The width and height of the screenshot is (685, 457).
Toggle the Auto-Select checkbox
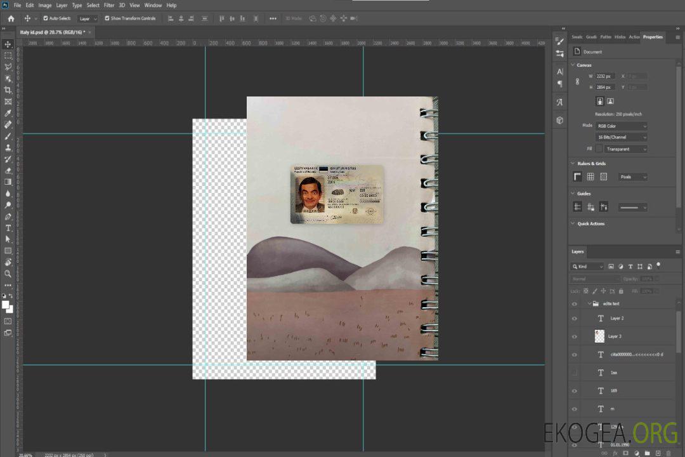point(46,18)
